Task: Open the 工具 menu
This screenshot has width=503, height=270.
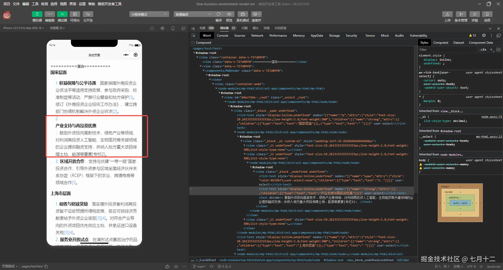Action: tap(35, 4)
